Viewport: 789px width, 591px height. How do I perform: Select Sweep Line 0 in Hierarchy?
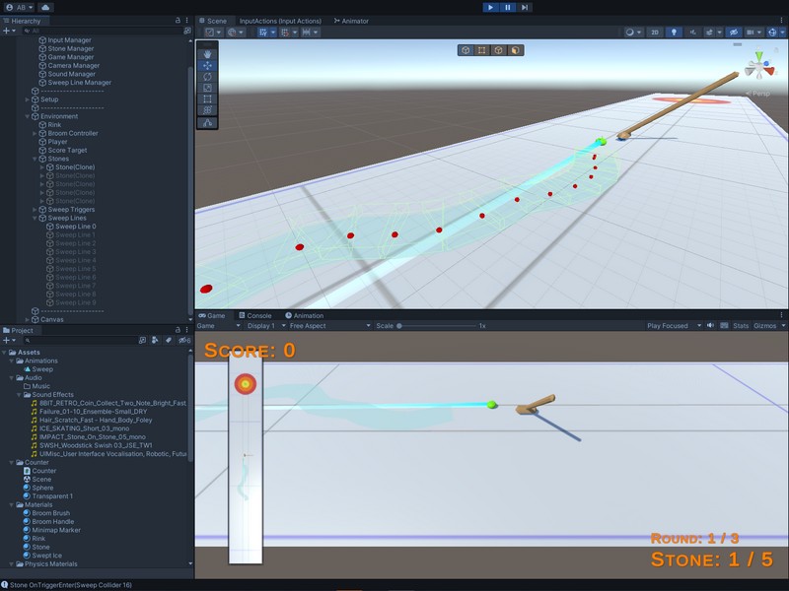pyautogui.click(x=76, y=227)
